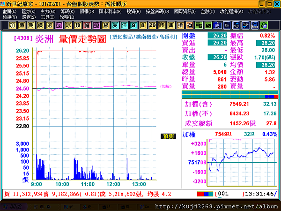Image resolution: width=281 pixels, height=211 pixels.
Task: Click the 價 toolbar icon
Action: click(40, 25)
